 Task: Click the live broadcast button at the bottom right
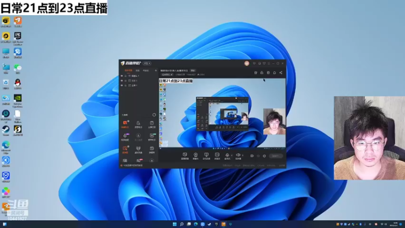[276, 156]
